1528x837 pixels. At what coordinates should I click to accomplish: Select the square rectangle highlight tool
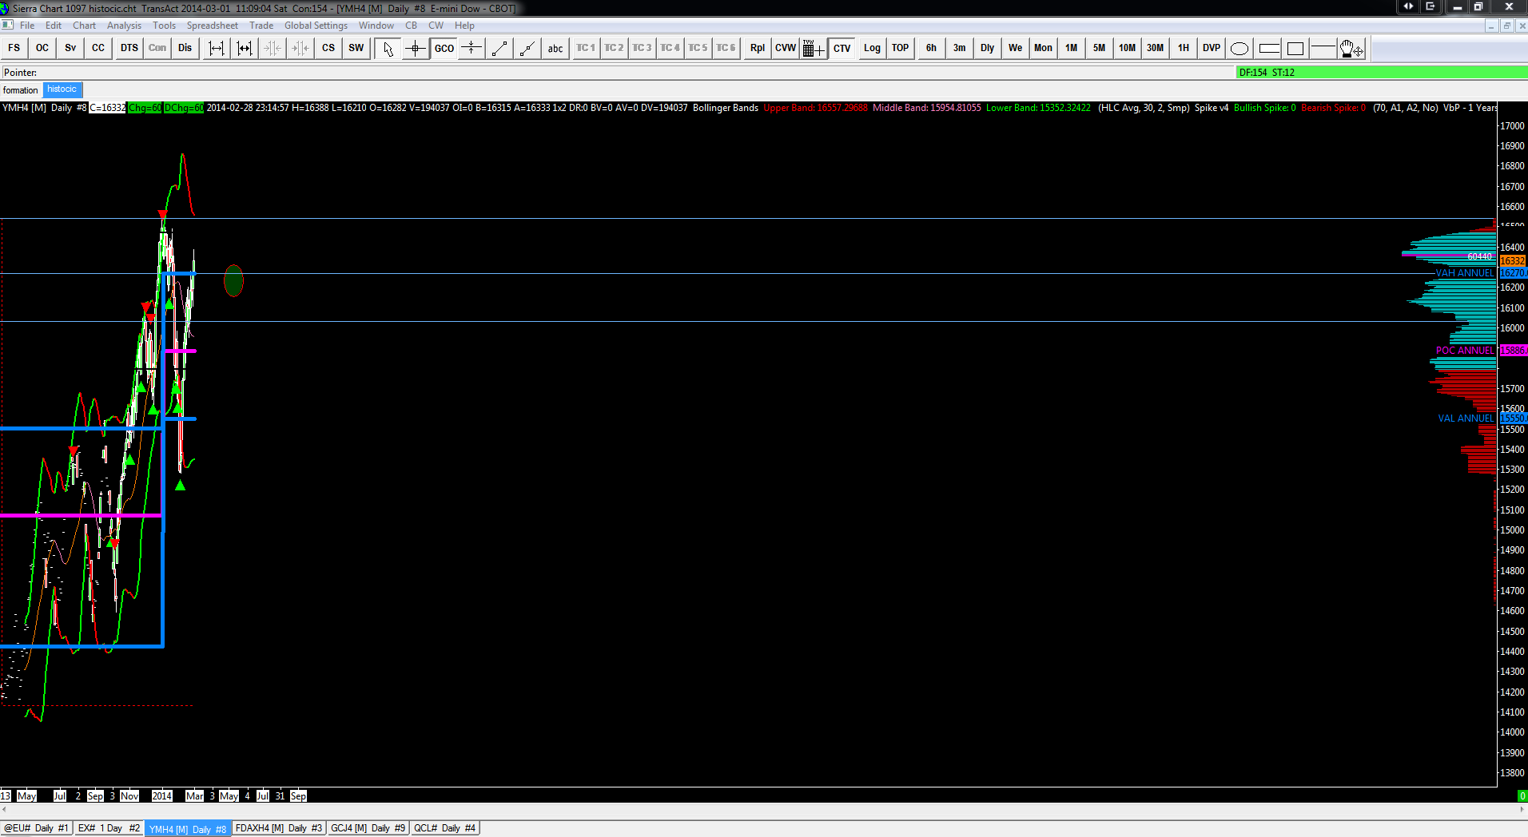point(1295,48)
